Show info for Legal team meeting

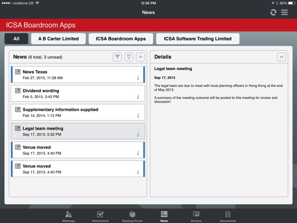(138, 135)
